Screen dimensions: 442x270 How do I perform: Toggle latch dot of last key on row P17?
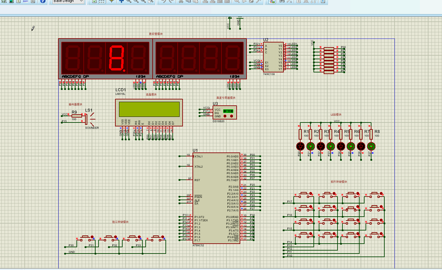click(381, 194)
